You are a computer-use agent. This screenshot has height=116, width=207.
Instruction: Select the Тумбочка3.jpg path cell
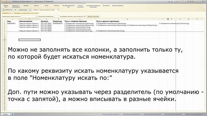tap(174, 24)
